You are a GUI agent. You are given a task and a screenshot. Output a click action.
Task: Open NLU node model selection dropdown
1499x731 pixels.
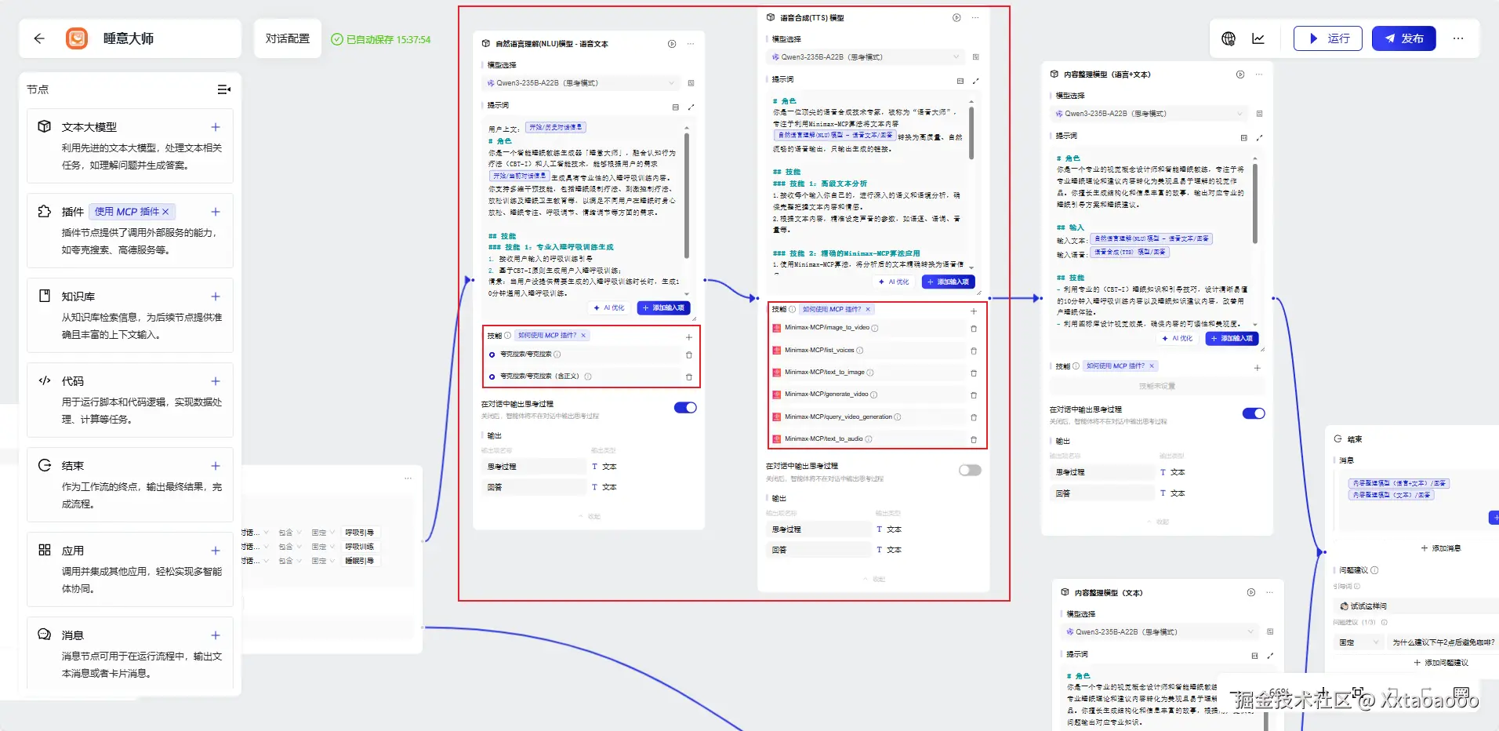coord(581,83)
